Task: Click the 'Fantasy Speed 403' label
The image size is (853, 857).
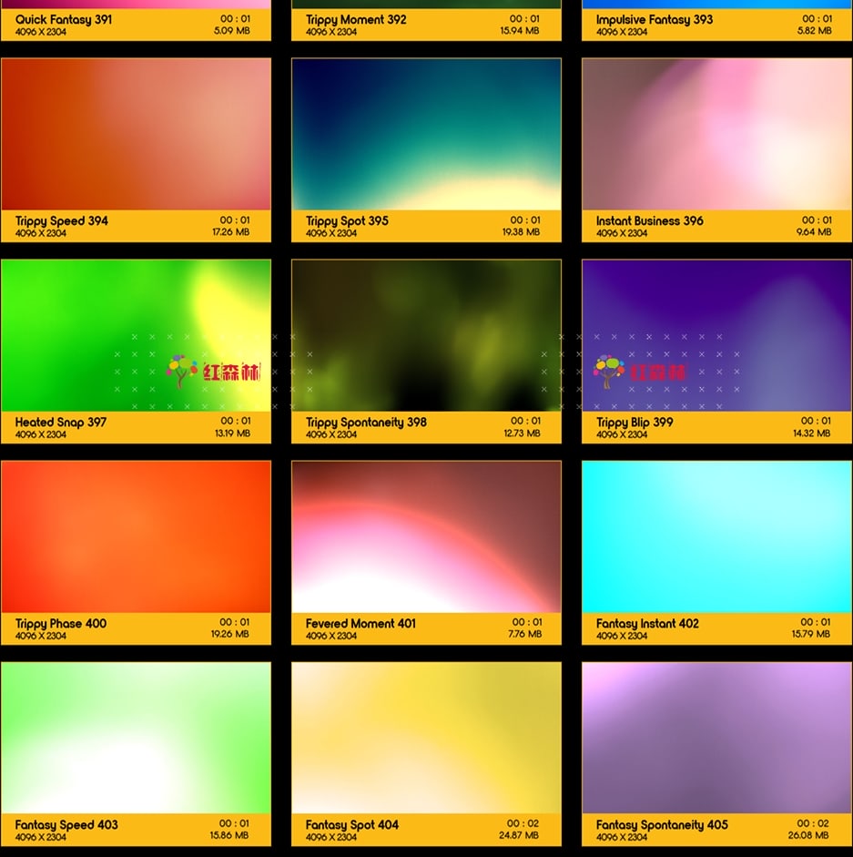Action: pos(66,825)
